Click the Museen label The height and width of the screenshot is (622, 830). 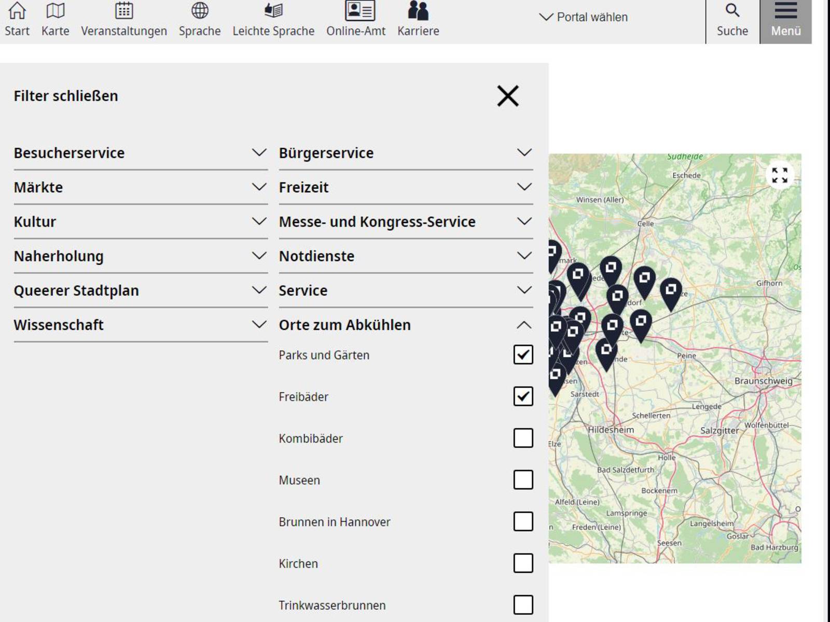point(299,480)
